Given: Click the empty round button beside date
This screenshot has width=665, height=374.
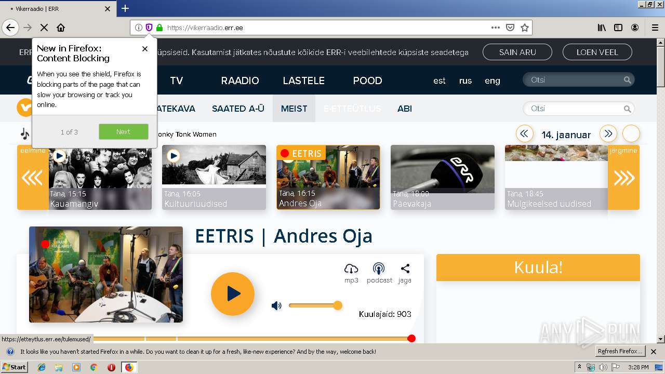Looking at the screenshot, I should [x=631, y=134].
